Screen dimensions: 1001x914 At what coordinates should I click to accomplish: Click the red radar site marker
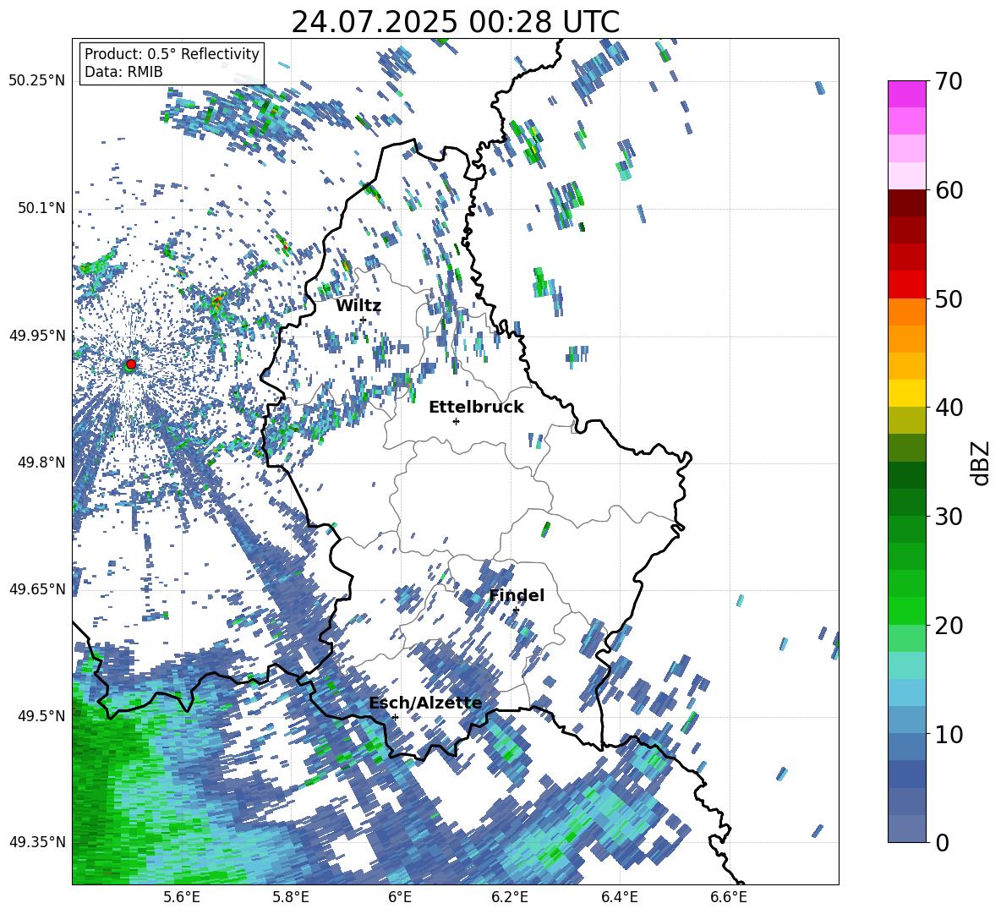coord(131,364)
